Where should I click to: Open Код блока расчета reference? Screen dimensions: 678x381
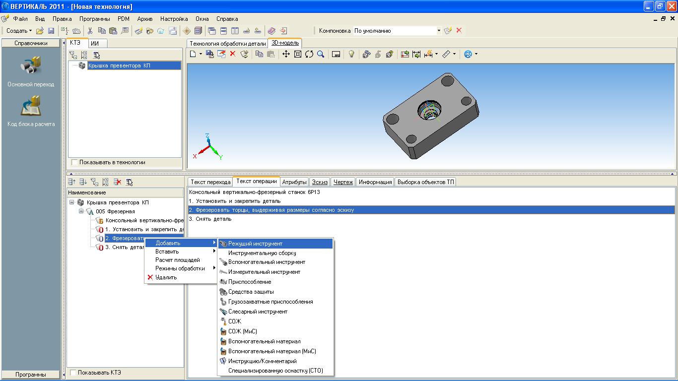coord(31,111)
